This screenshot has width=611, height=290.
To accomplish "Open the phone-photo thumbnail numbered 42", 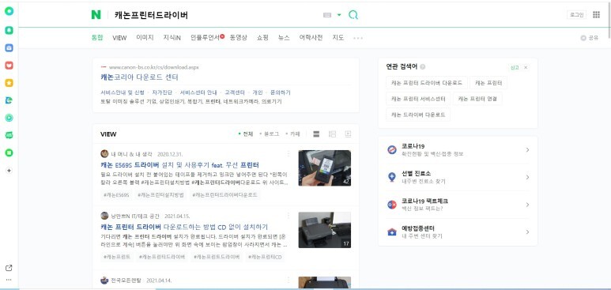I will [325, 168].
